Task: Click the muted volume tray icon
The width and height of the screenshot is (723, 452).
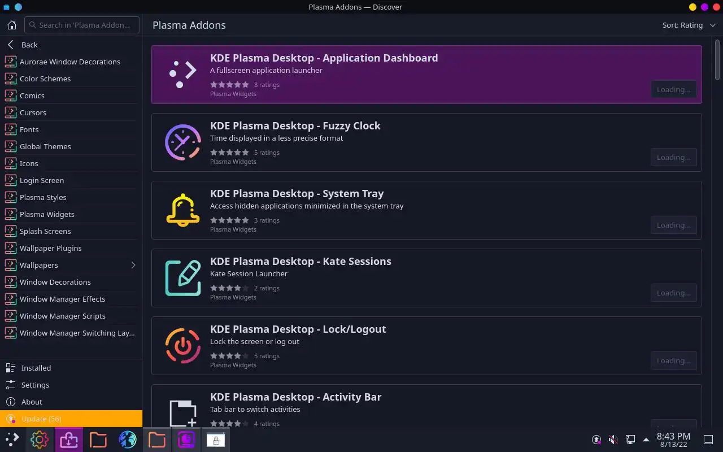Action: pos(613,439)
